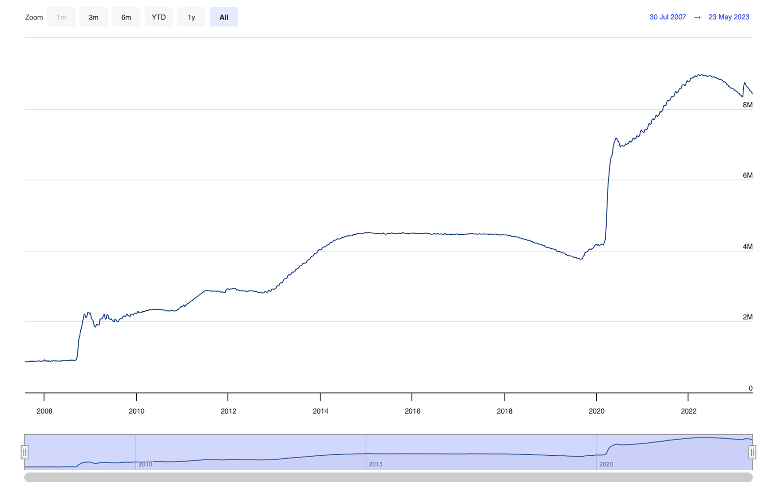784x491 pixels.
Task: Click the 2014 x-axis label
Action: tap(320, 412)
